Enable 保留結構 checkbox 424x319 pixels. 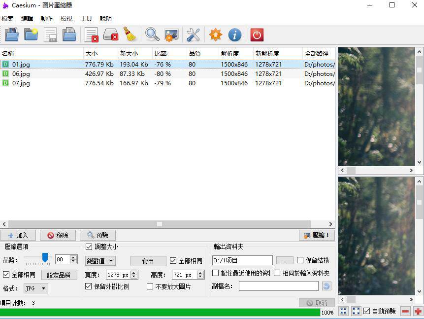[x=300, y=260]
